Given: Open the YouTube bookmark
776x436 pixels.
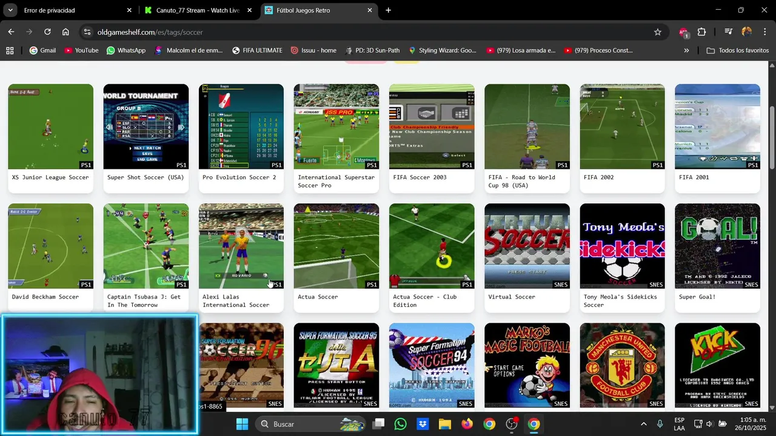Looking at the screenshot, I should click(x=81, y=50).
